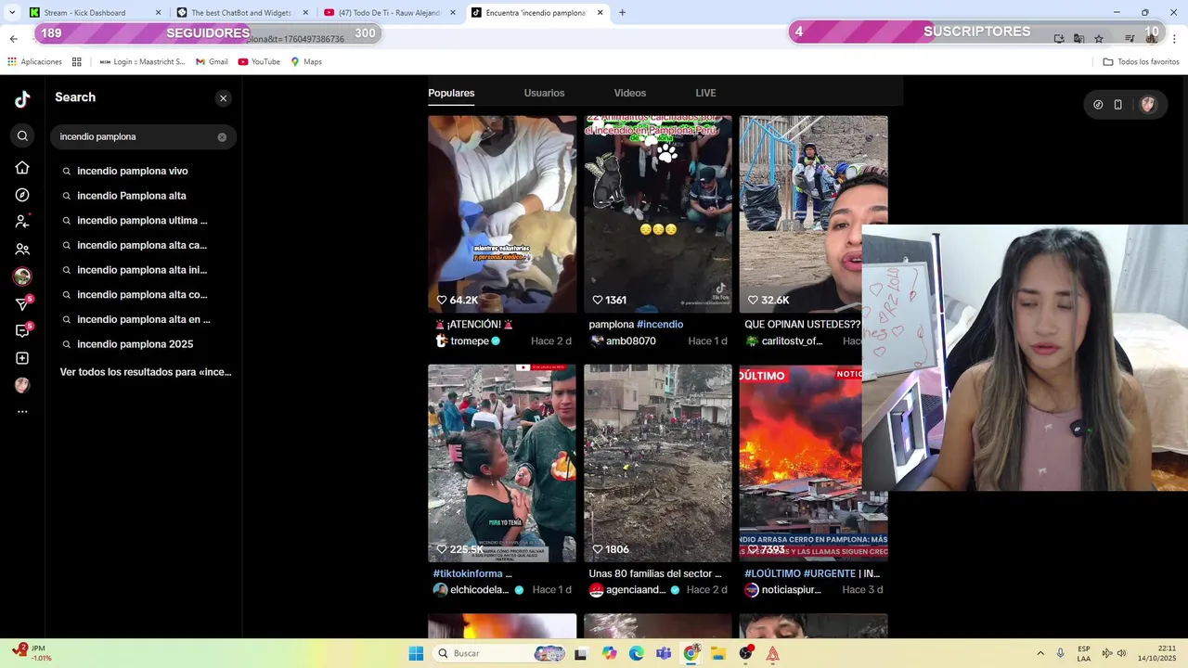Screen dimensions: 1188x668
Task: Close the Search panel
Action: (223, 98)
